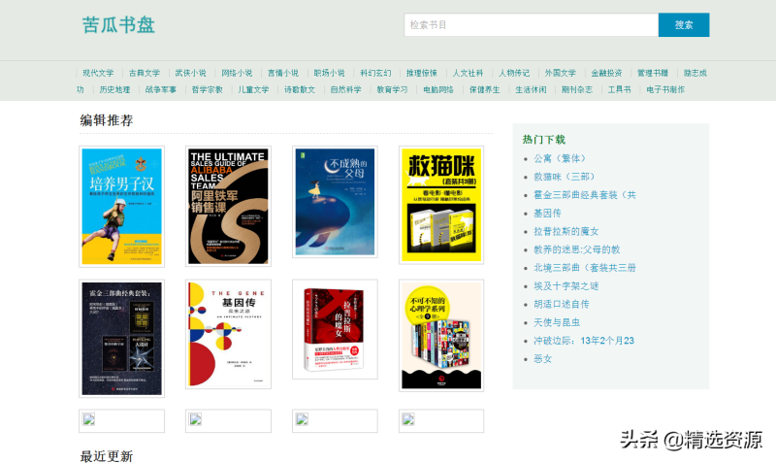Image resolution: width=776 pixels, height=463 pixels.
Task: Go to 历史地理 category
Action: (114, 89)
